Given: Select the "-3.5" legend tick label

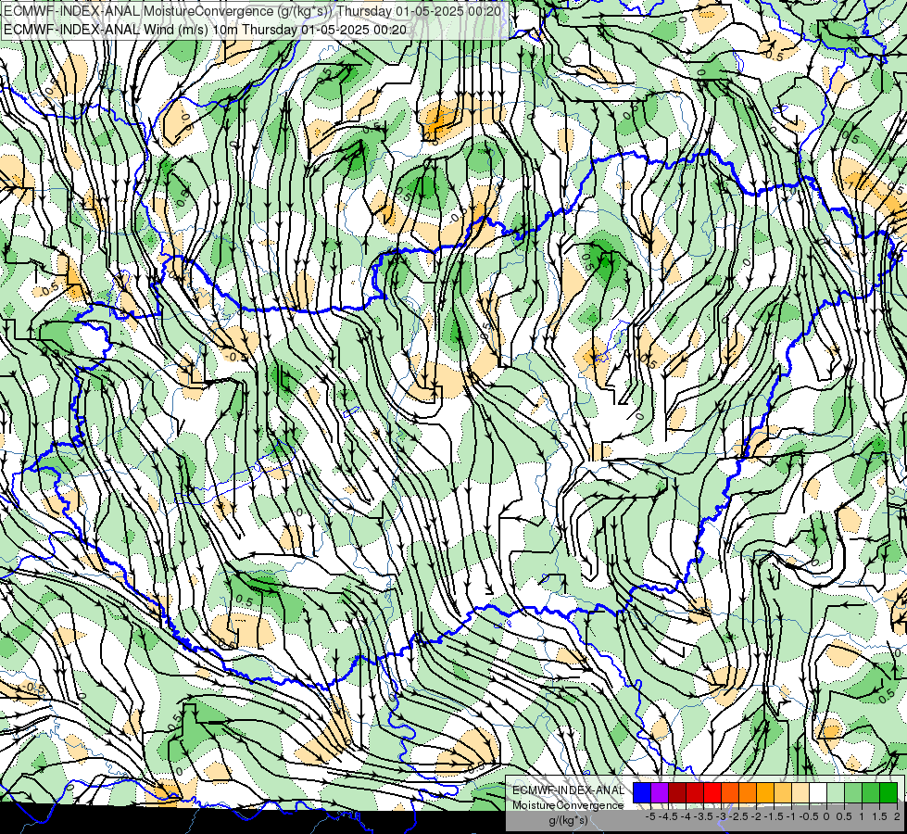Looking at the screenshot, I should pos(703,816).
